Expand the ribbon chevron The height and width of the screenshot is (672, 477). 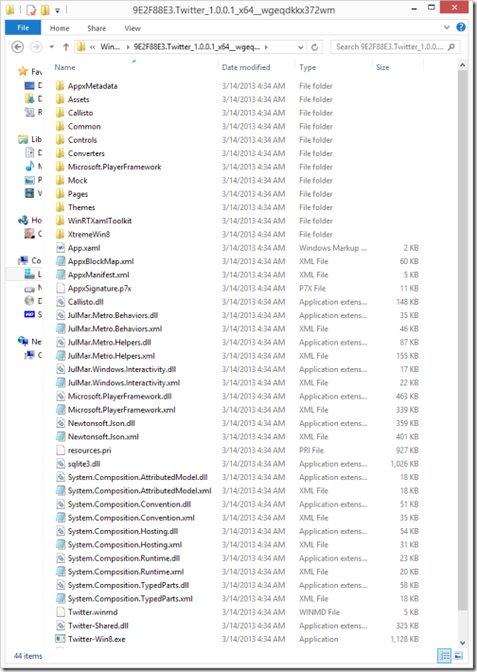coord(447,27)
